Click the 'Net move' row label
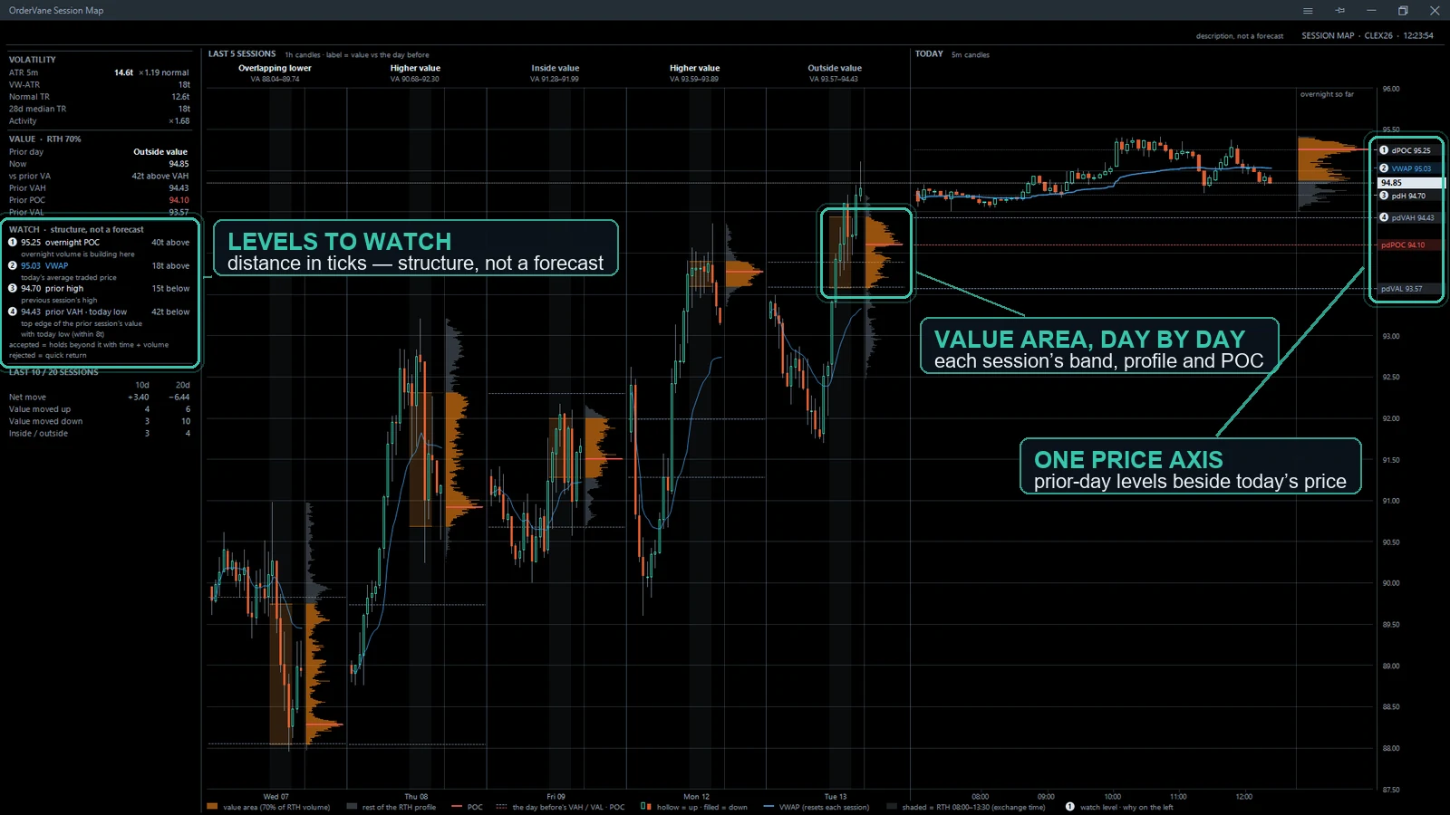This screenshot has height=815, width=1450. [x=27, y=398]
